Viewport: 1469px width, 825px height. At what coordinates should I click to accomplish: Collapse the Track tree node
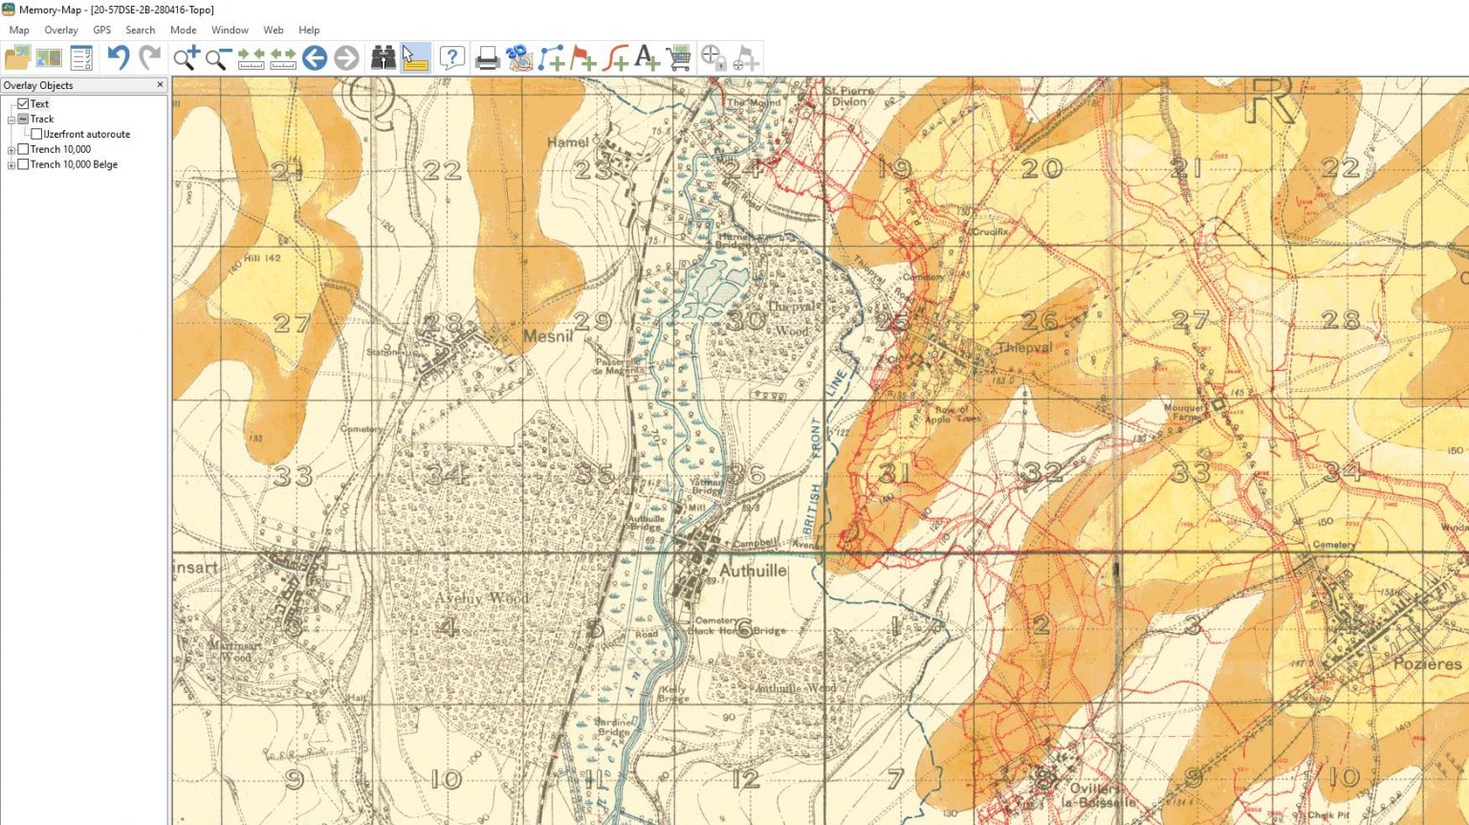(x=11, y=119)
